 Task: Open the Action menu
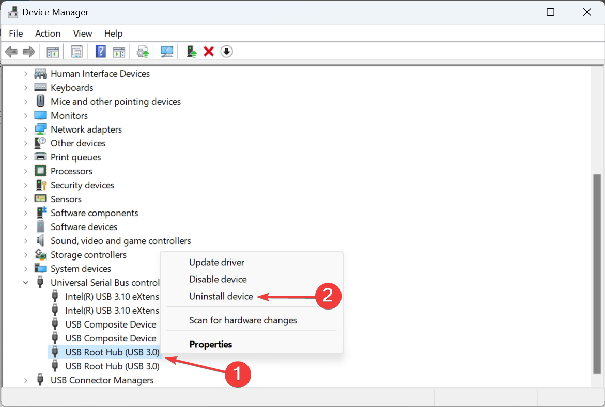[x=48, y=34]
